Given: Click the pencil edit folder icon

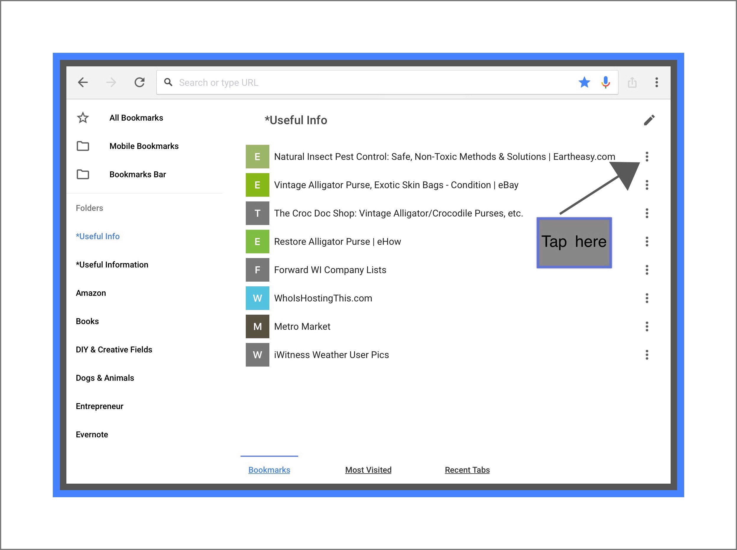Looking at the screenshot, I should [649, 120].
